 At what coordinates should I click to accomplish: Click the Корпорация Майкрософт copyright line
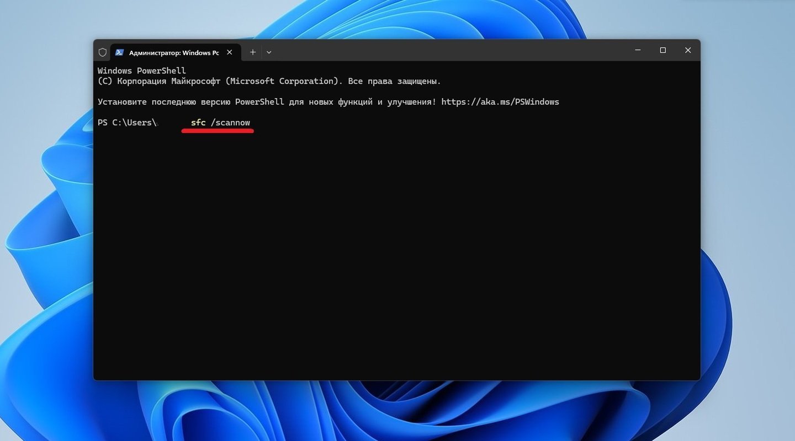pos(269,81)
